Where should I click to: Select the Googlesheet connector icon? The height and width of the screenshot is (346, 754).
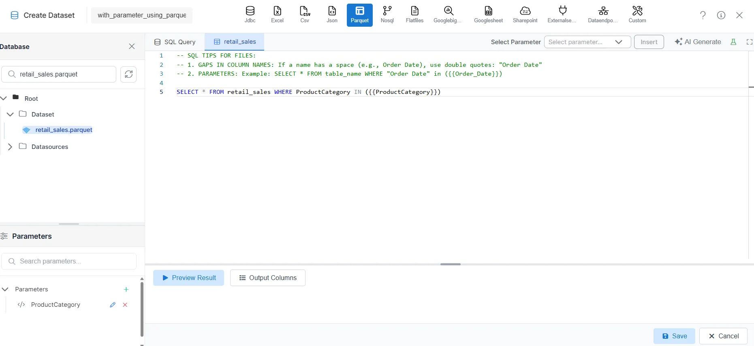pos(488,15)
